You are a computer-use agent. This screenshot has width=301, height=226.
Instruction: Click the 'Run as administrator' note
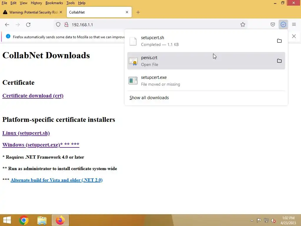60,169
